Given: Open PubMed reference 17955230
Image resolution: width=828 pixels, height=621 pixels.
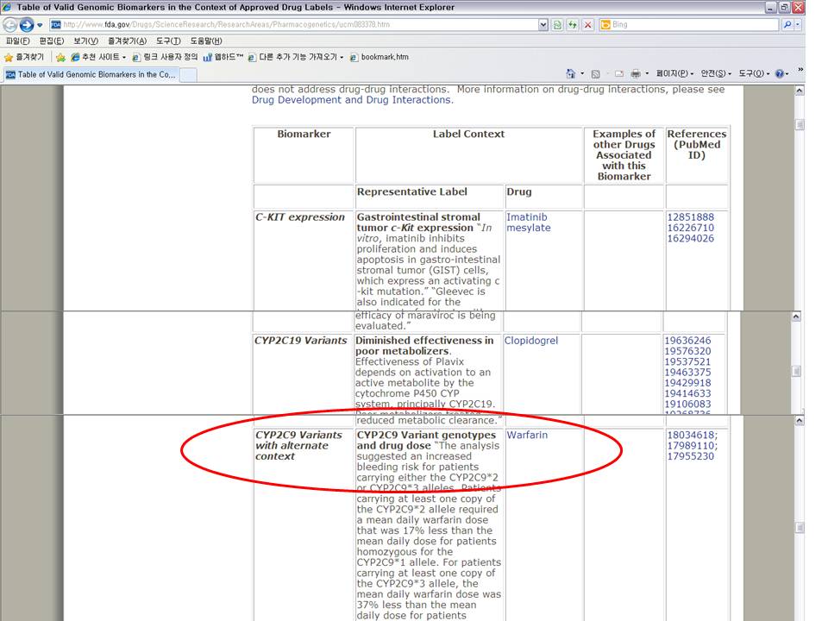Looking at the screenshot, I should coord(690,456).
